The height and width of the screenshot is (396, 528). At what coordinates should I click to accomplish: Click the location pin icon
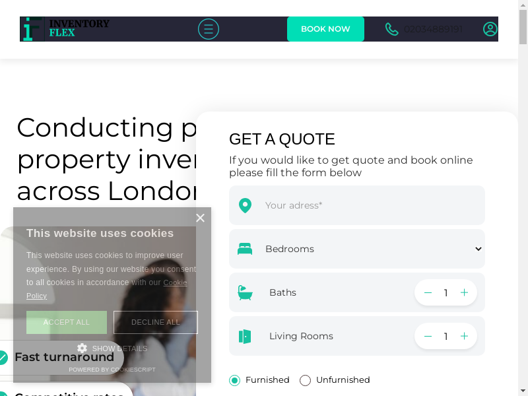click(245, 205)
